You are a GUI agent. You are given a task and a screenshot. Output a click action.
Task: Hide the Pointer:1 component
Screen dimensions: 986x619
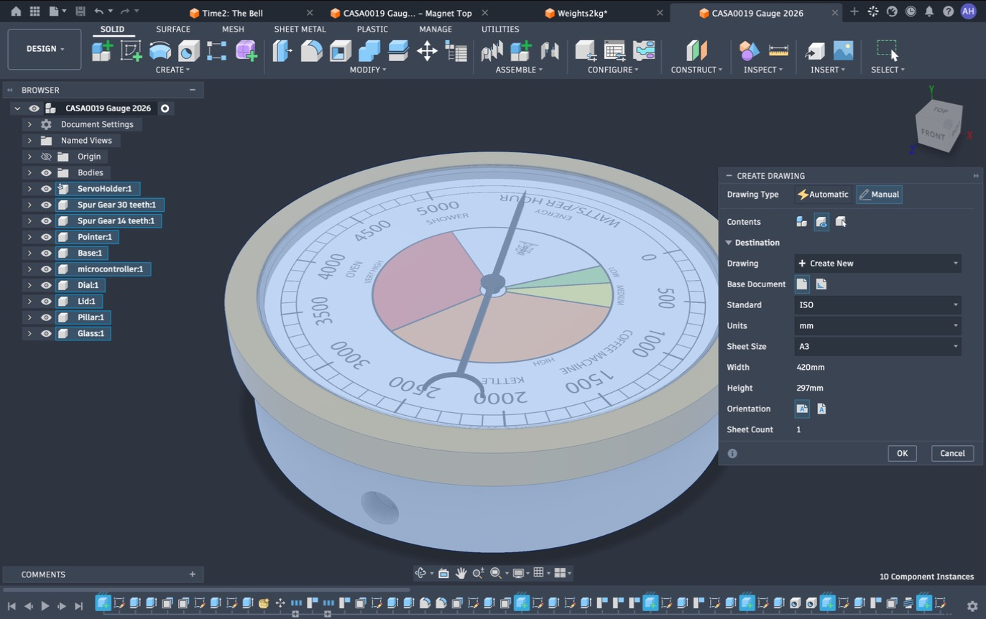tap(46, 237)
